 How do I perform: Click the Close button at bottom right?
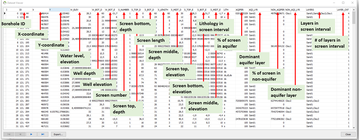348,134
